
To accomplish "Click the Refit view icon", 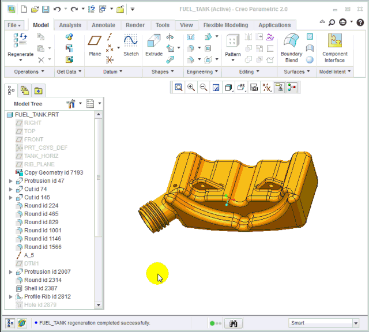I will tap(179, 88).
